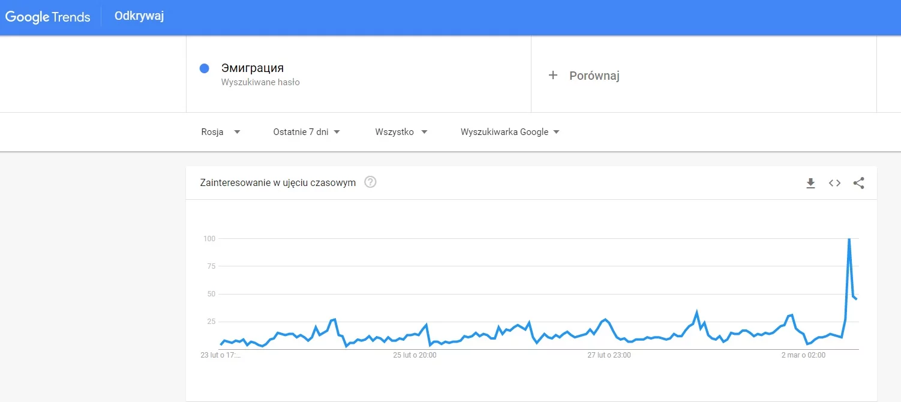Select the 25 lut o 20:00 axis label
The image size is (901, 402).
(x=415, y=355)
